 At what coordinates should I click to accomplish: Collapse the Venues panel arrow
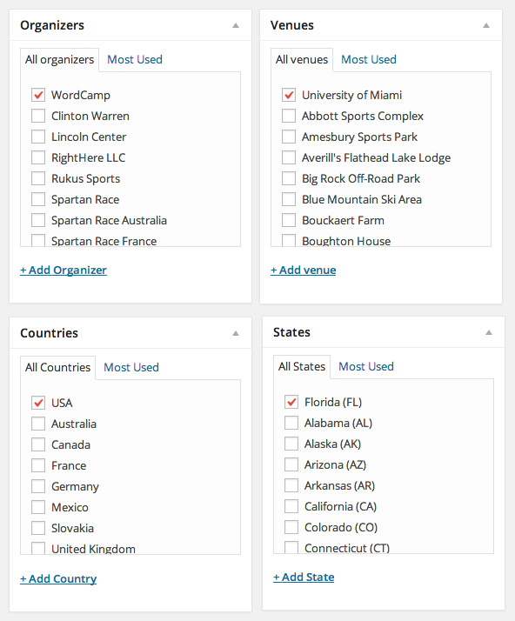tap(486, 25)
